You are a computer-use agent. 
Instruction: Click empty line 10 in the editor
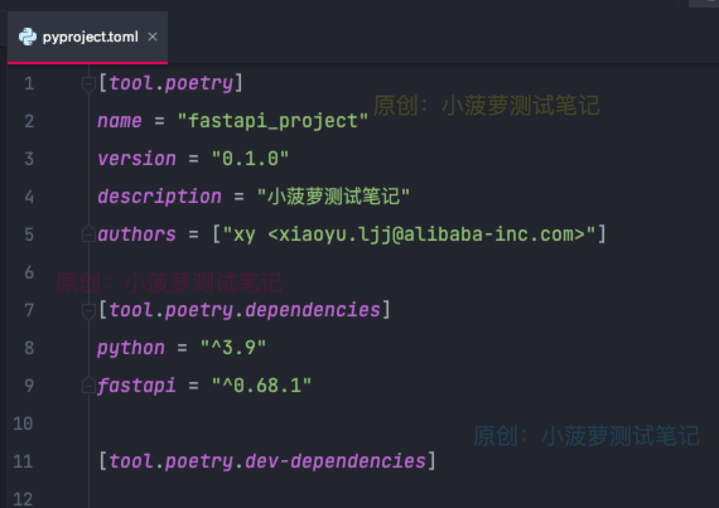coord(189,423)
